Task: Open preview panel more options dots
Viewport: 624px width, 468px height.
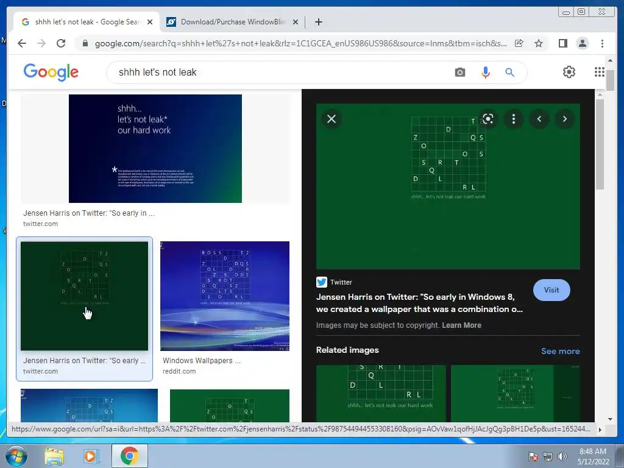Action: pos(513,119)
